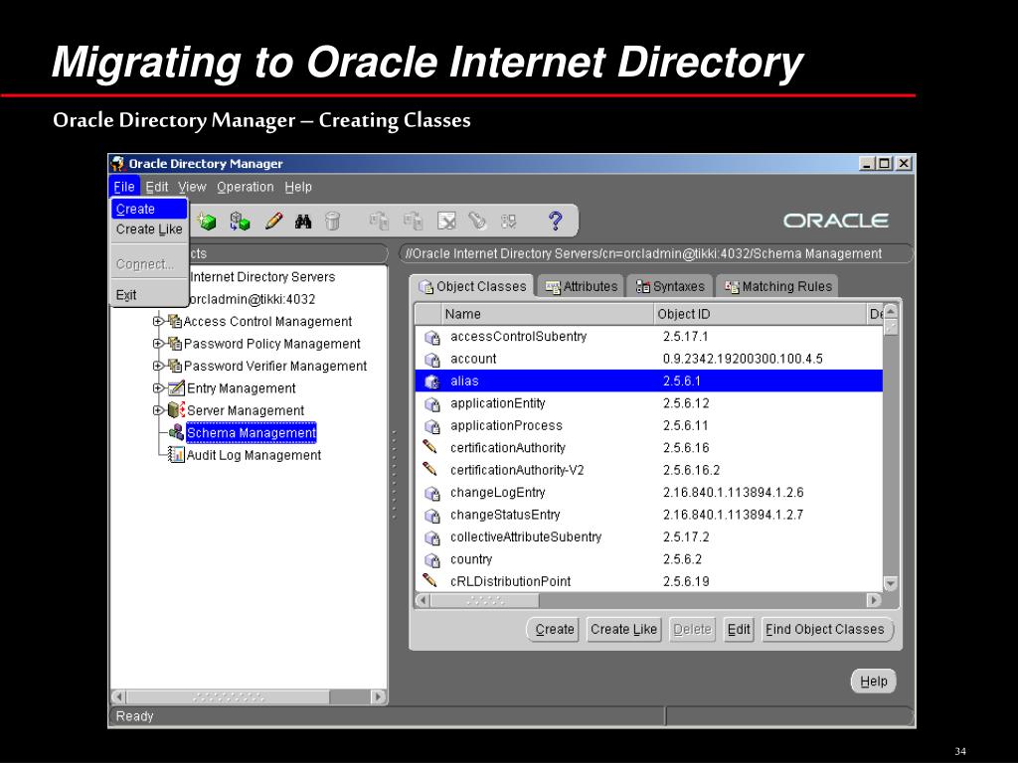Click the rounded Help button at bottom right
1018x763 pixels.
(x=873, y=682)
